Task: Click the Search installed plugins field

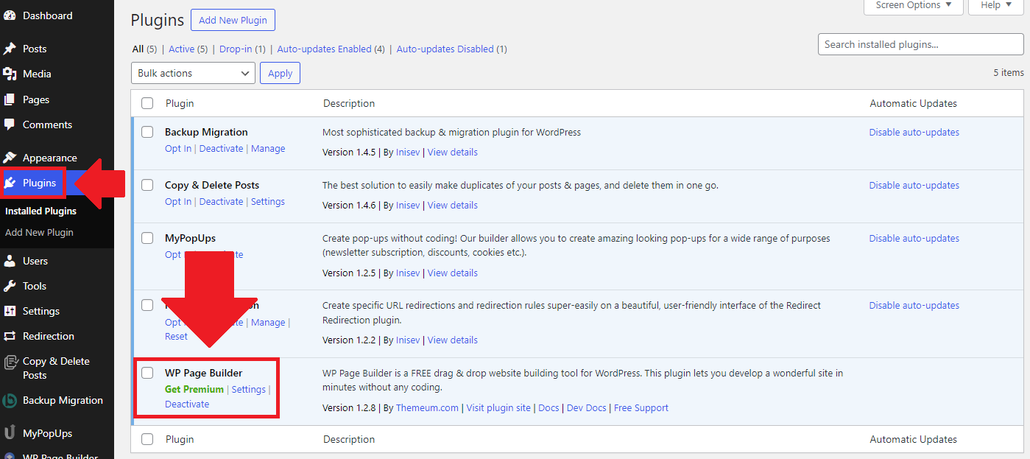Action: [921, 44]
